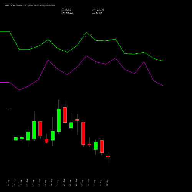Image resolution: width=192 pixels, height=192 pixels.
Task: Click the 24 Aug date label
Action: [x=64, y=183]
